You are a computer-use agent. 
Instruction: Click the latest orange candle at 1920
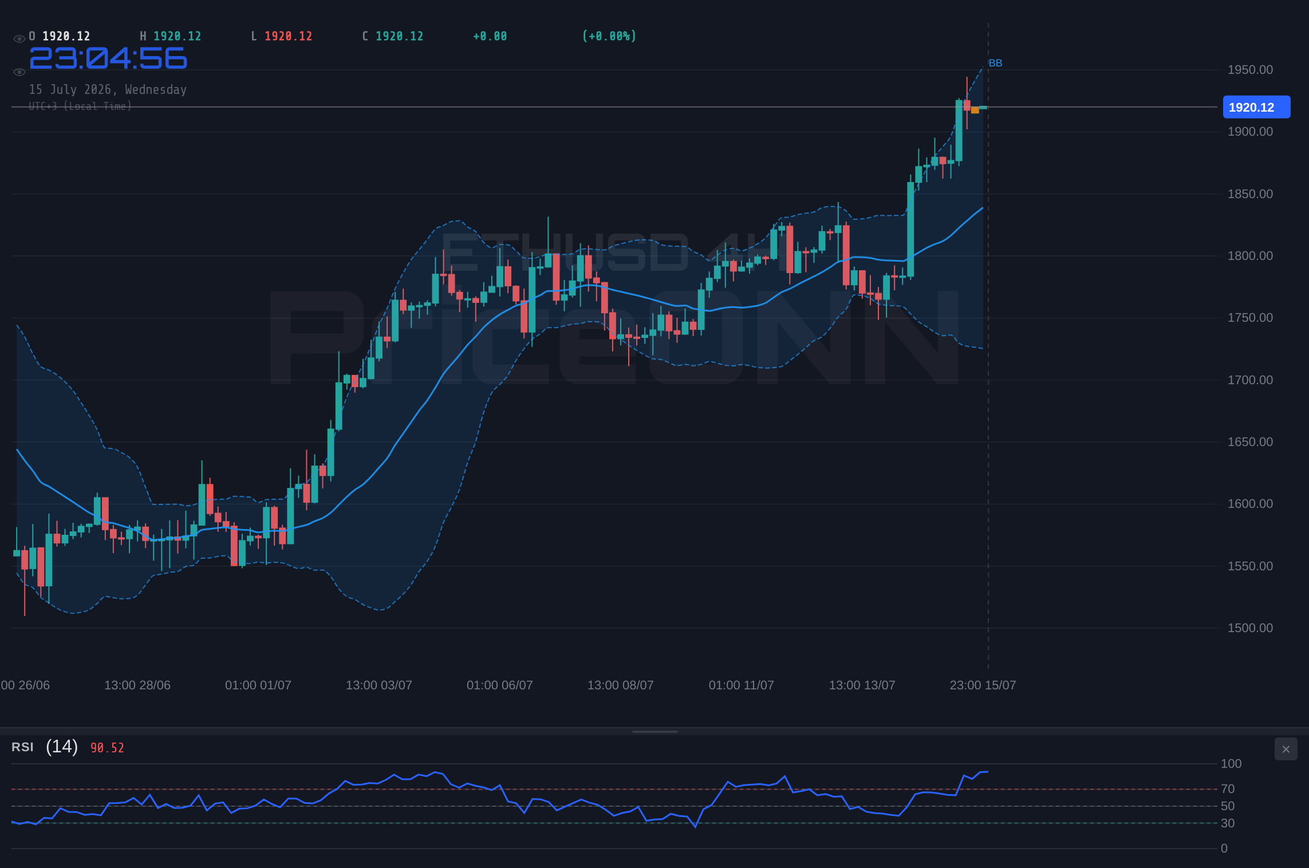click(x=975, y=110)
